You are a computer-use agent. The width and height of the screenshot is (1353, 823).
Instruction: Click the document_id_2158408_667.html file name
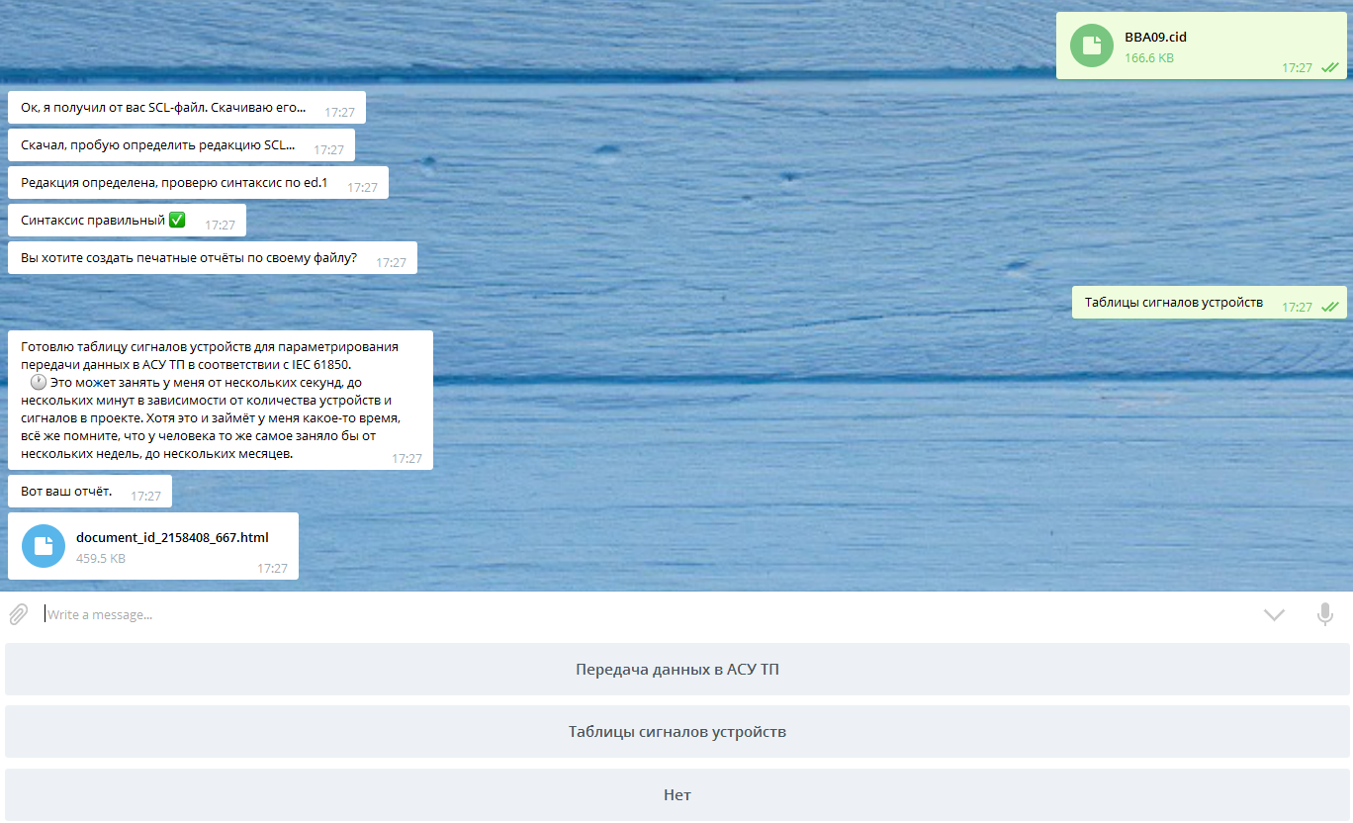(172, 538)
